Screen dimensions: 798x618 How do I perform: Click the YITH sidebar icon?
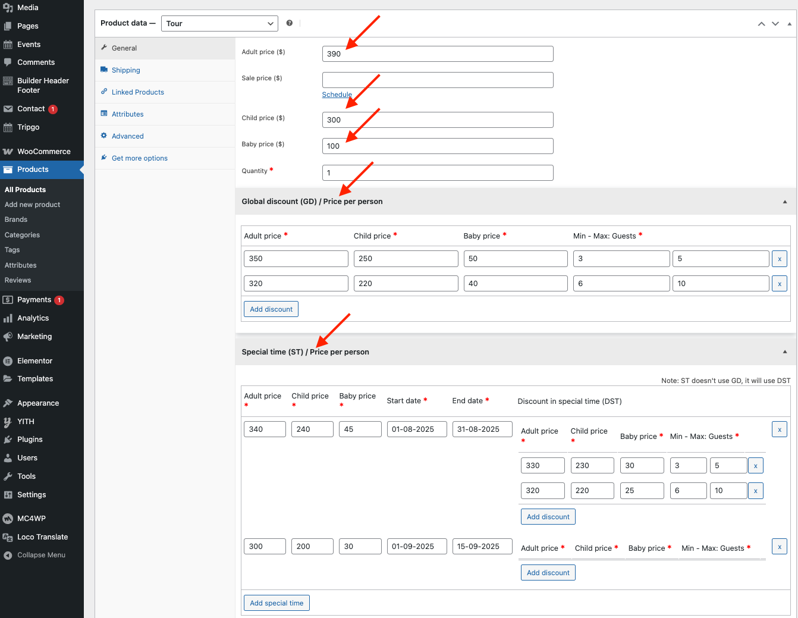pos(8,422)
